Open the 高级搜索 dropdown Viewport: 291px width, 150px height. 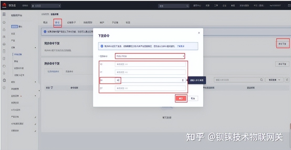tap(274, 80)
